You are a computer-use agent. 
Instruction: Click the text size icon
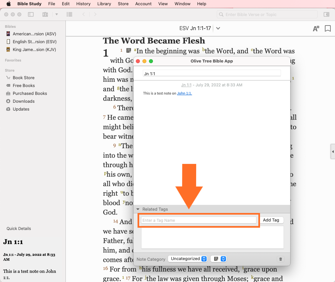(x=316, y=28)
